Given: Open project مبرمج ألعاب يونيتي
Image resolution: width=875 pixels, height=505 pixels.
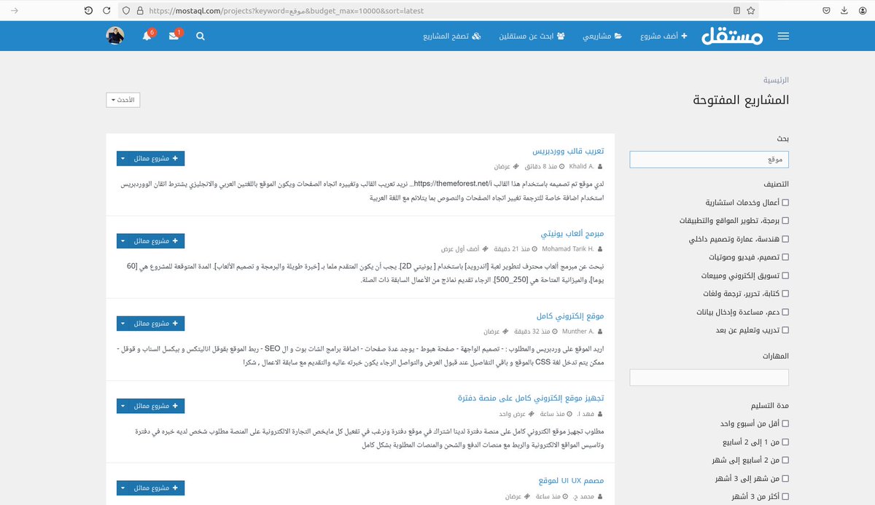Looking at the screenshot, I should coord(572,234).
